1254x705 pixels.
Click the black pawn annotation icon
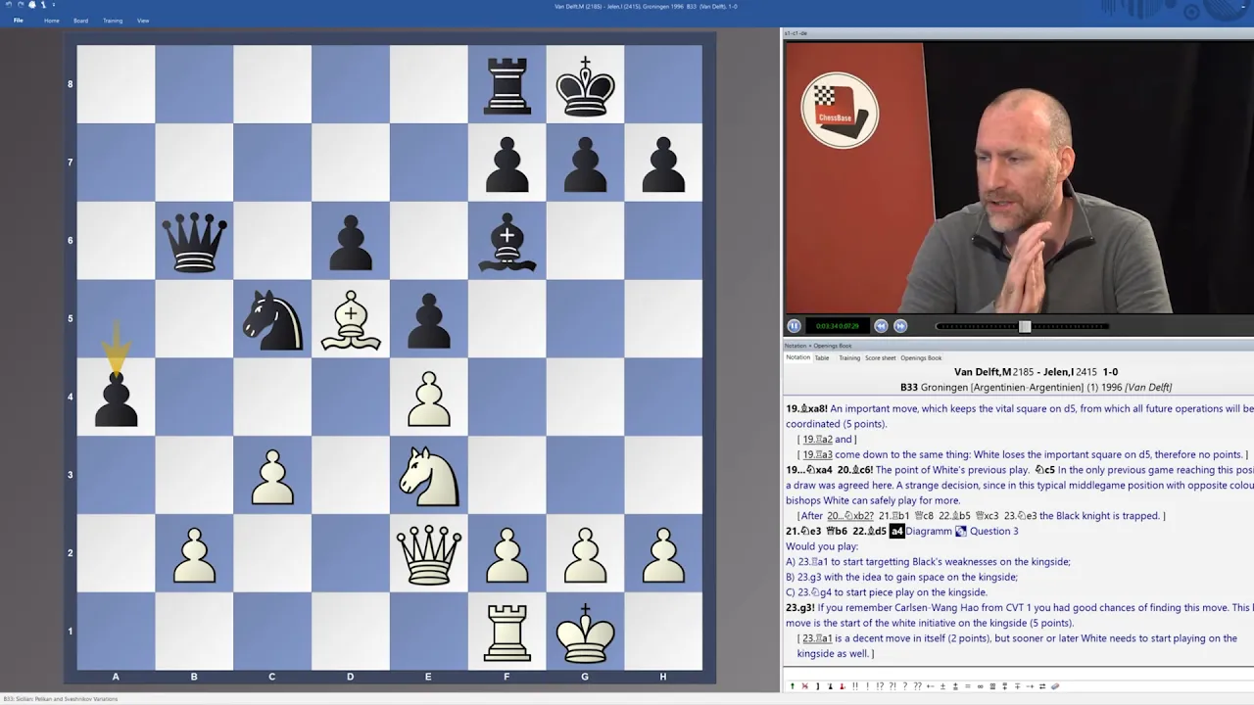(830, 686)
